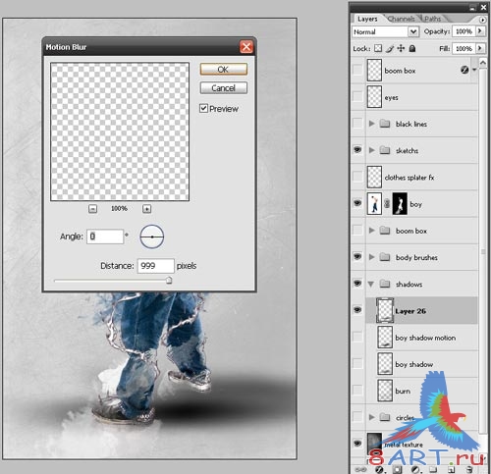This screenshot has width=491, height=474.
Task: Toggle the Preview checkbox
Action: click(203, 108)
